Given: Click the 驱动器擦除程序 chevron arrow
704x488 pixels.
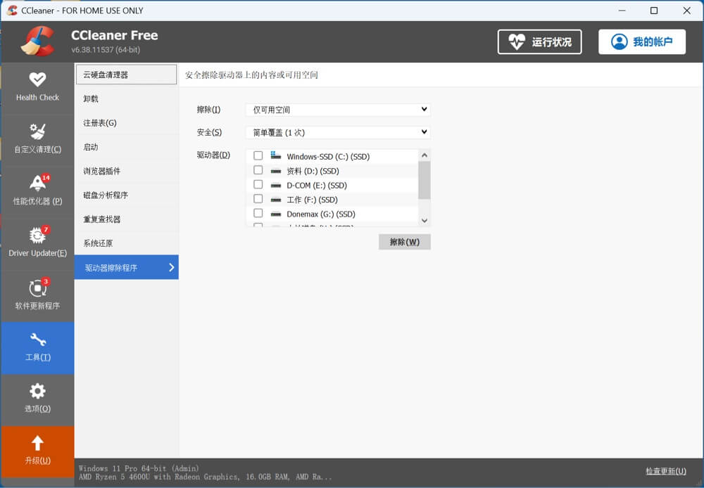Looking at the screenshot, I should click(171, 267).
